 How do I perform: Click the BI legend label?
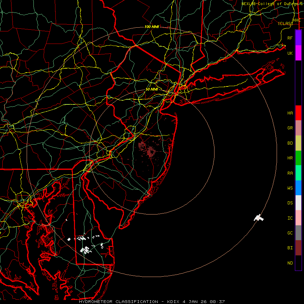(290, 248)
